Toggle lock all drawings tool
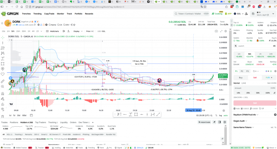277x149 pixels. tap(3, 104)
